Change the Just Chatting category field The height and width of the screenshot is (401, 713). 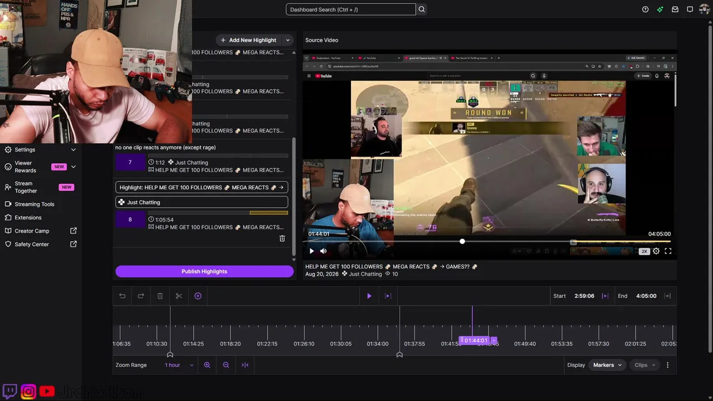click(x=202, y=202)
